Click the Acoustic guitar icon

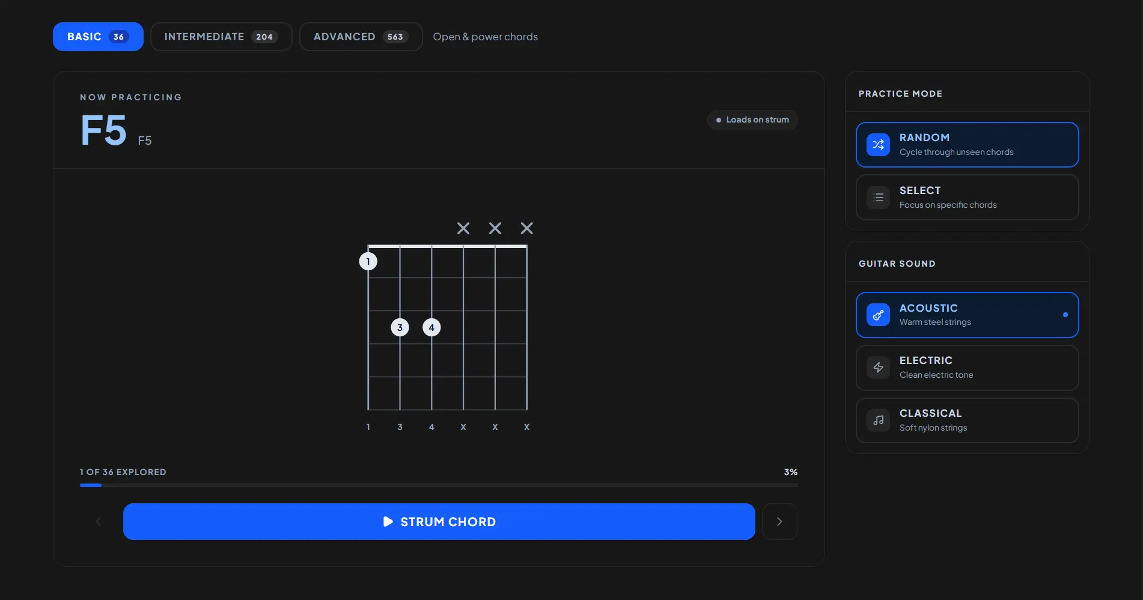tap(878, 315)
